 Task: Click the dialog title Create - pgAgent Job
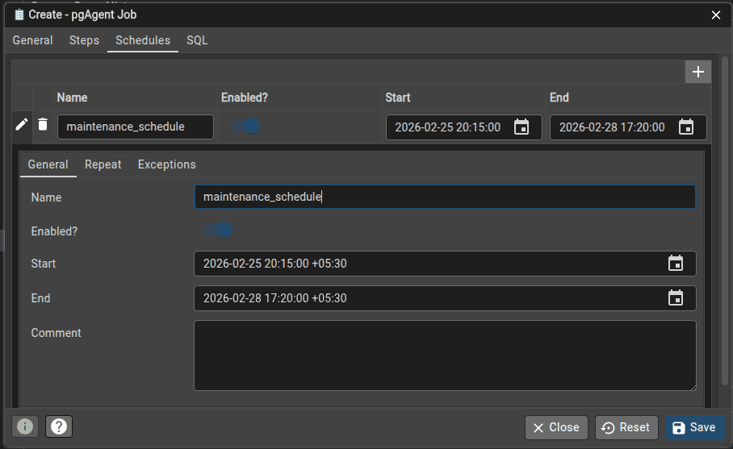[x=82, y=15]
